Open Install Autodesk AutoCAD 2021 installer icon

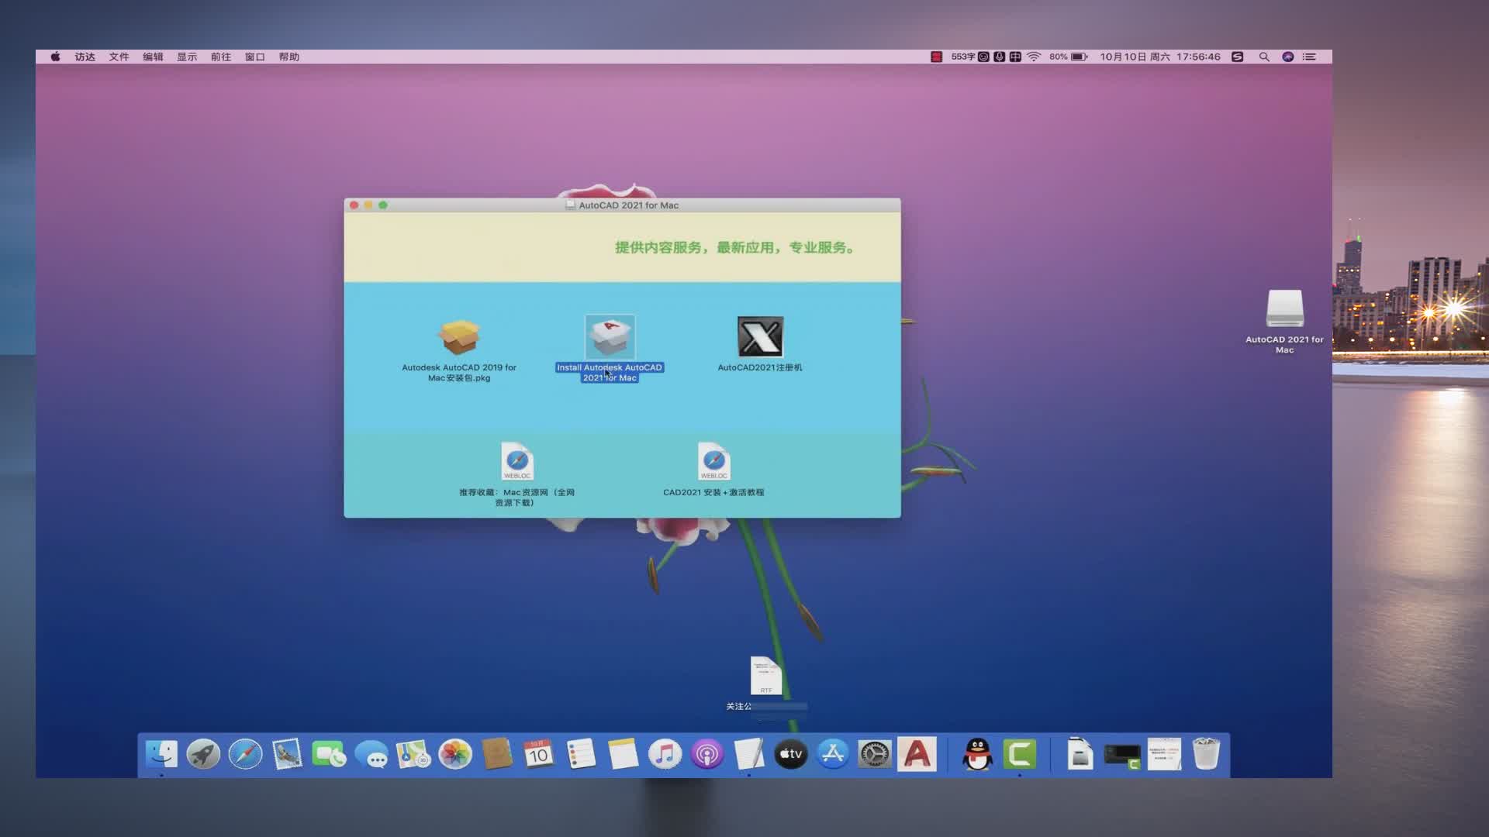click(610, 337)
